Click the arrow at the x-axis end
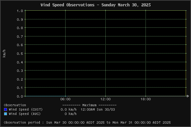Screen dimensions: 191x127 click(x=188, y=96)
